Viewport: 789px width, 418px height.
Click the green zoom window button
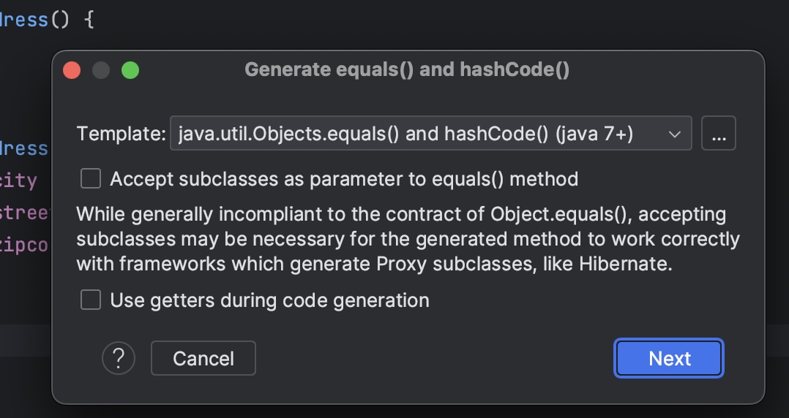(x=130, y=70)
